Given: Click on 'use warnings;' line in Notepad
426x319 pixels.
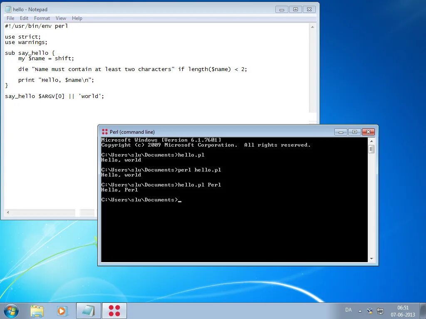Looking at the screenshot, I should coord(26,42).
